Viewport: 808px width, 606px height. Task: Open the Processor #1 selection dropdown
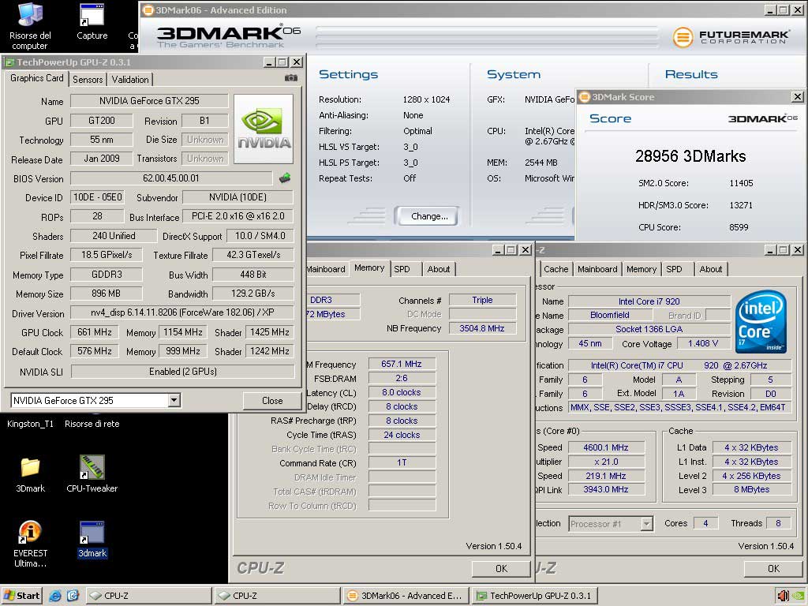click(x=647, y=524)
